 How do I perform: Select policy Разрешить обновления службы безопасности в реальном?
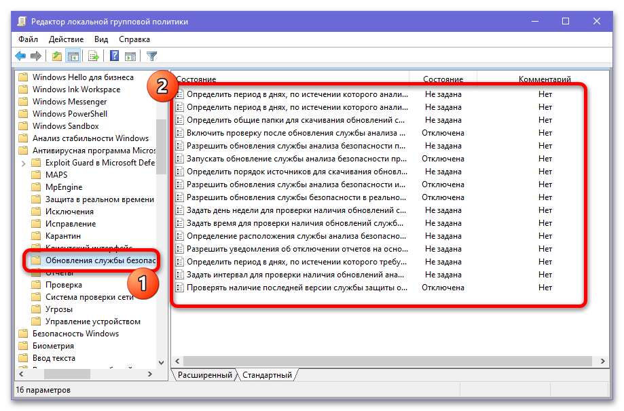(x=296, y=197)
